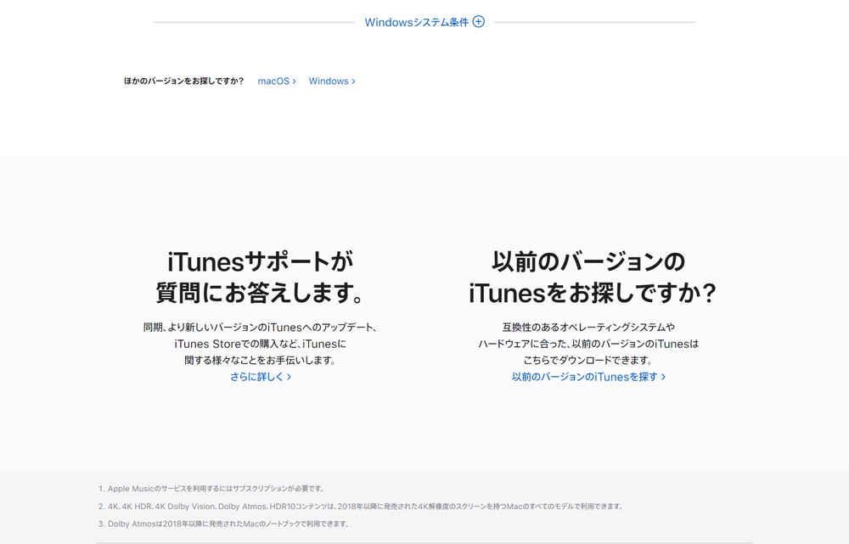Click the ほかのバージョンをお探しですか? label

[183, 81]
